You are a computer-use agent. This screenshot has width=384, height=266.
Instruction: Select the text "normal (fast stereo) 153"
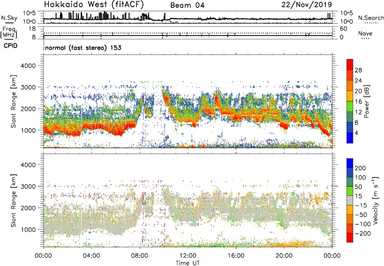[83, 48]
